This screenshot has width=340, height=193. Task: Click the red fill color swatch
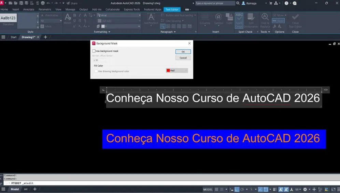(x=168, y=70)
